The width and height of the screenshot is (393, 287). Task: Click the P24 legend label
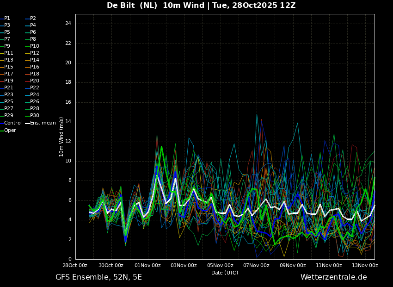point(32,94)
